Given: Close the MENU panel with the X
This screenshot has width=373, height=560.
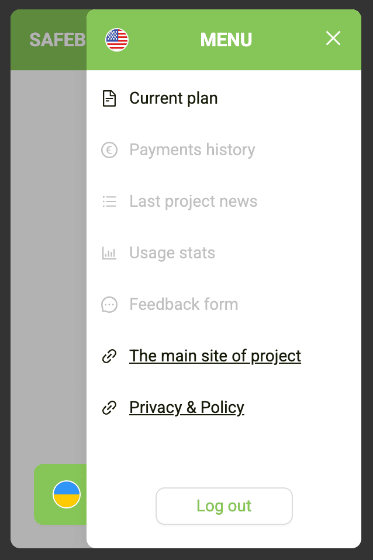Looking at the screenshot, I should [x=333, y=38].
